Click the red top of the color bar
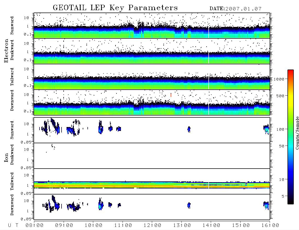This screenshot has height=230, width=299. tap(291, 72)
